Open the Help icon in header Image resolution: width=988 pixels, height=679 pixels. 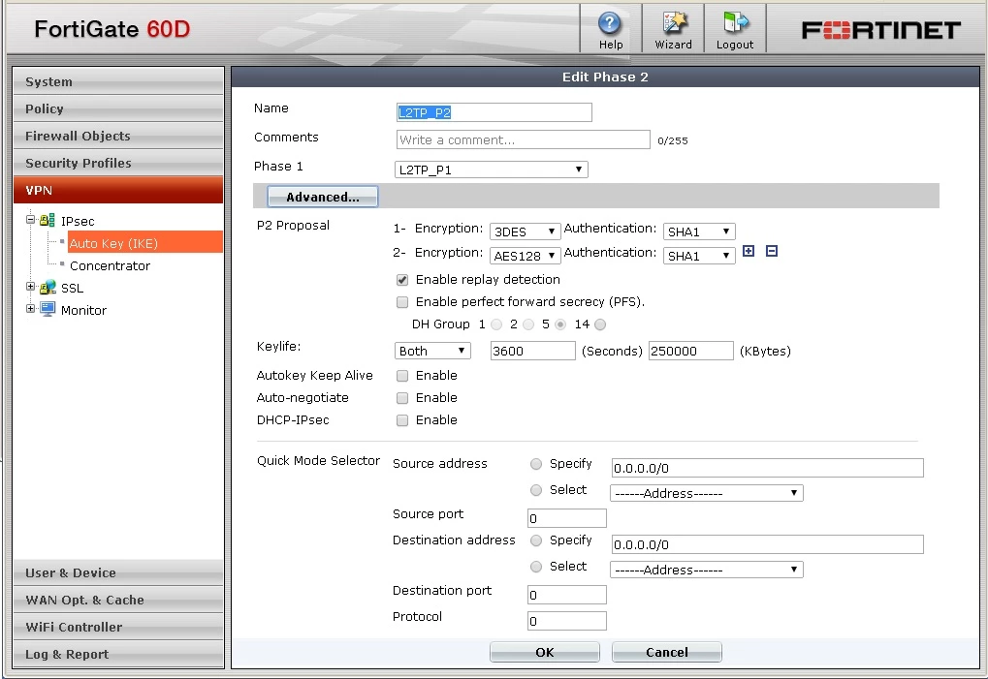[609, 24]
